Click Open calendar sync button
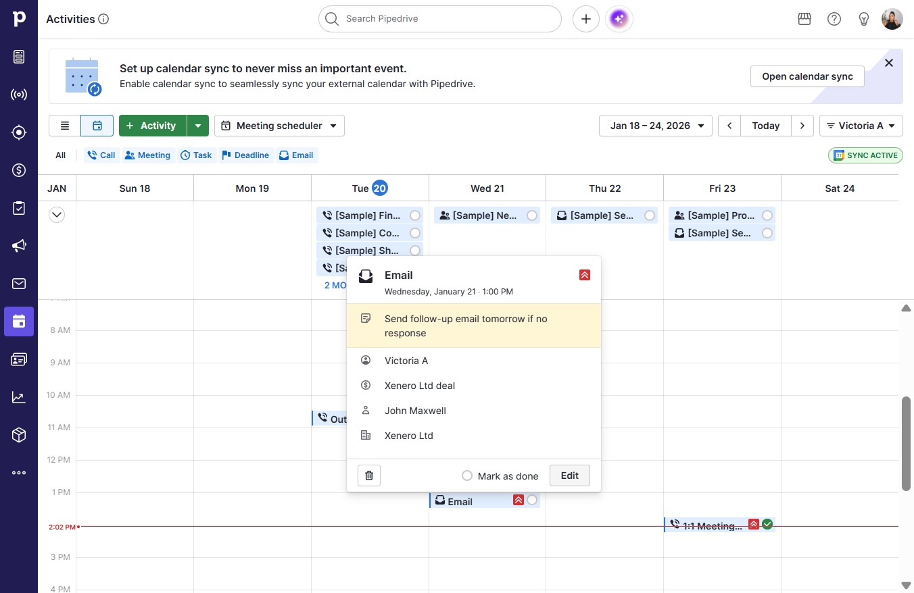The width and height of the screenshot is (914, 593). 808,76
